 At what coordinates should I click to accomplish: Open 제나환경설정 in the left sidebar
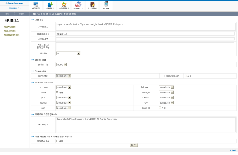point(10,27)
